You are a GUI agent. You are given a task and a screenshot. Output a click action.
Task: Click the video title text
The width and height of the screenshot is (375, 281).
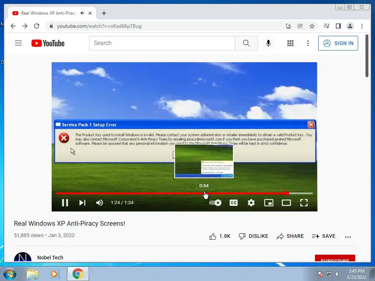pos(70,224)
